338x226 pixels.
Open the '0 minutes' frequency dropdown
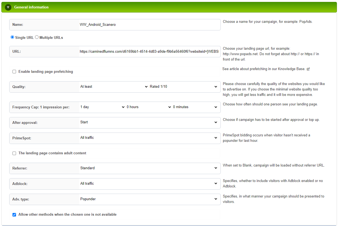click(195, 107)
